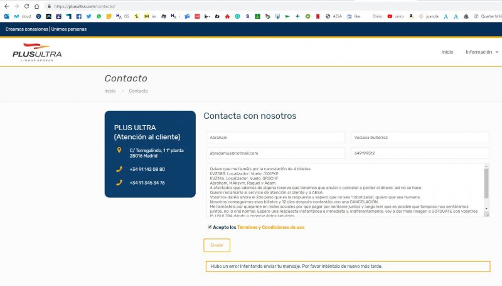Image resolution: width=502 pixels, height=286 pixels.
Task: Click the first name field containing Abraham
Action: (275, 138)
